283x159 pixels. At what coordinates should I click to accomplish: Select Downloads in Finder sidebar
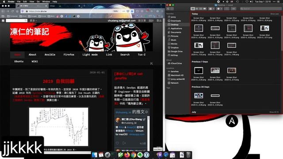tap(176, 21)
